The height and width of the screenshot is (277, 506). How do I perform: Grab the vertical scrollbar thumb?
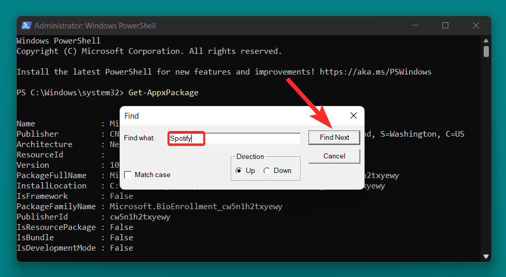tap(486, 51)
